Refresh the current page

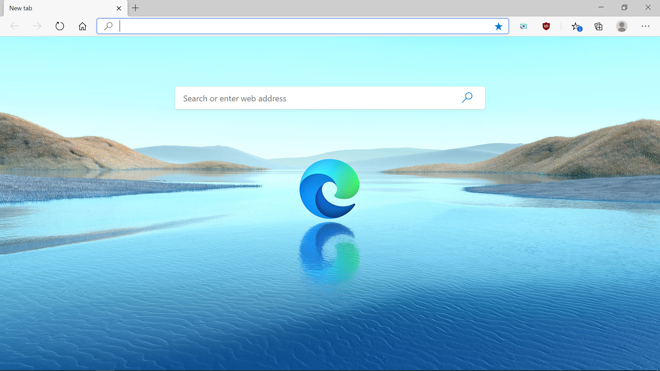click(60, 26)
